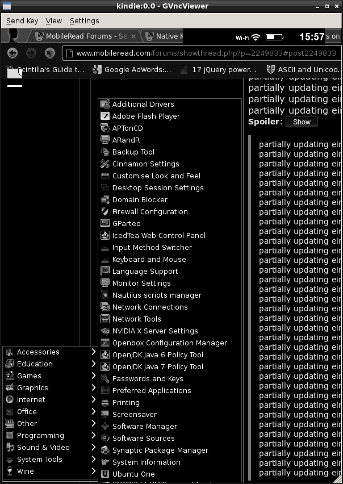Click the ARandR monitor icon
Screen dimensions: 343x484
click(105, 140)
